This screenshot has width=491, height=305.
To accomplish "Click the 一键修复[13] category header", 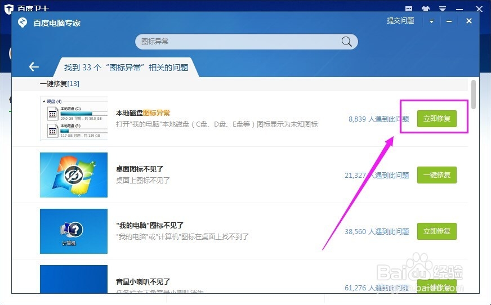I will click(60, 83).
